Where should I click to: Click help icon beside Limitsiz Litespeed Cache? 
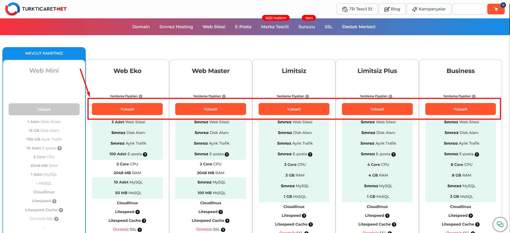pyautogui.click(x=311, y=224)
